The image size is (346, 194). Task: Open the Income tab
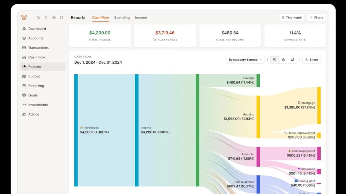(141, 18)
